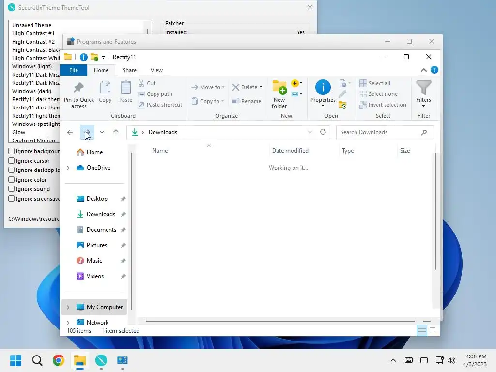Expand Network tree node
The width and height of the screenshot is (496, 372).
tap(68, 322)
